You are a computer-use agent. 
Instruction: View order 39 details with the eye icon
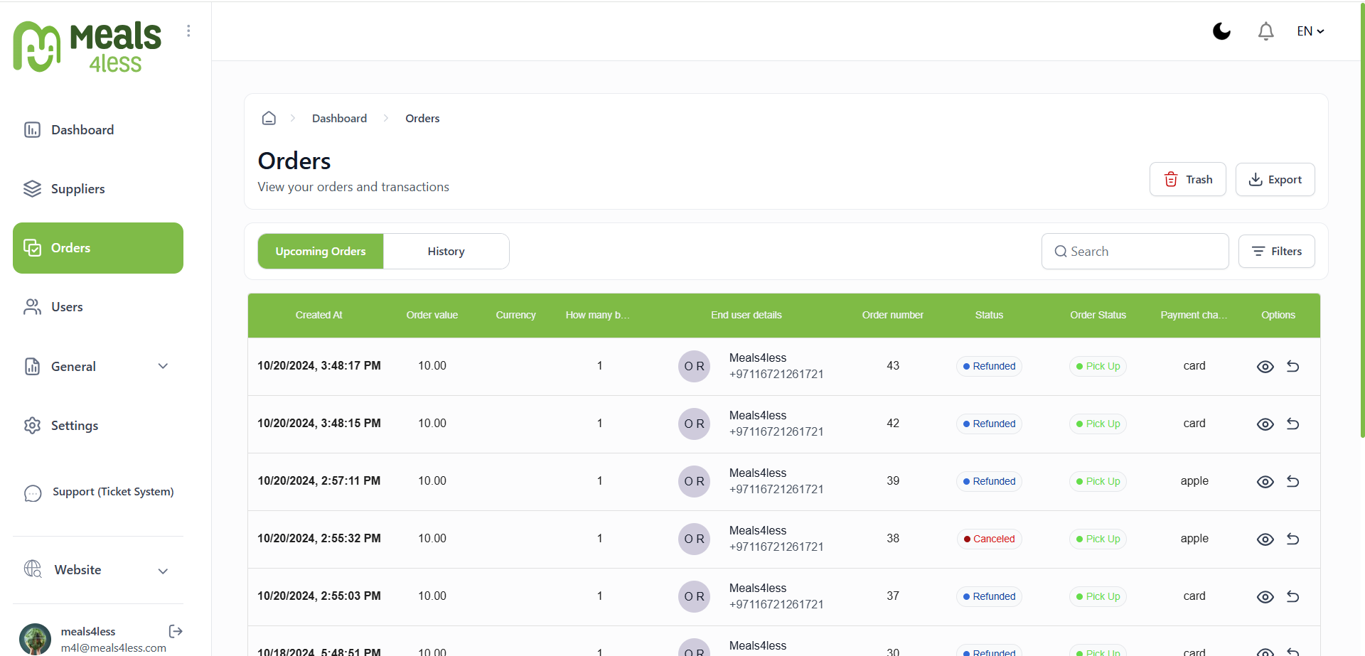[1265, 482]
